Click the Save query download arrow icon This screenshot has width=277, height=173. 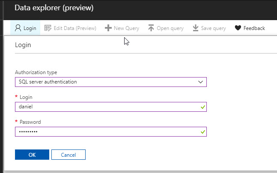(x=195, y=28)
